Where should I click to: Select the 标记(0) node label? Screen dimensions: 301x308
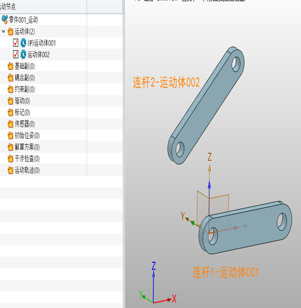[x=23, y=113]
